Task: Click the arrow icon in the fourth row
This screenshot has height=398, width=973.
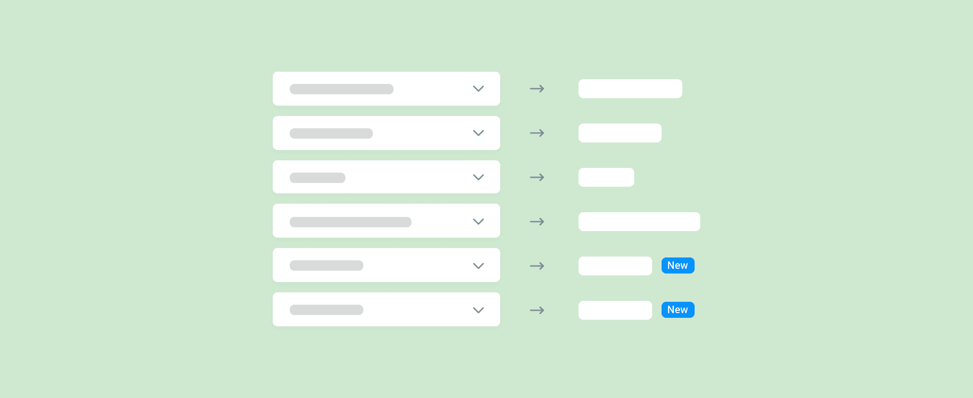Action: (x=537, y=222)
